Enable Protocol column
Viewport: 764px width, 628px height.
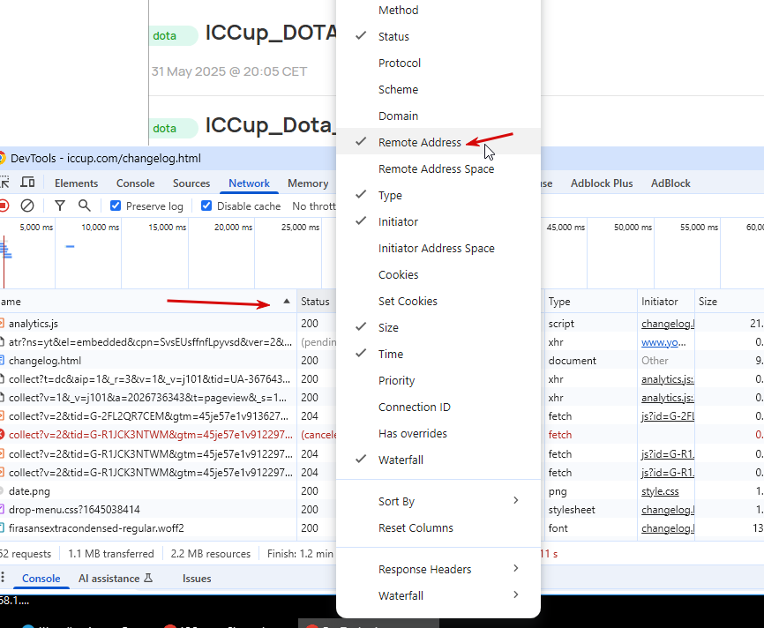(x=438, y=63)
